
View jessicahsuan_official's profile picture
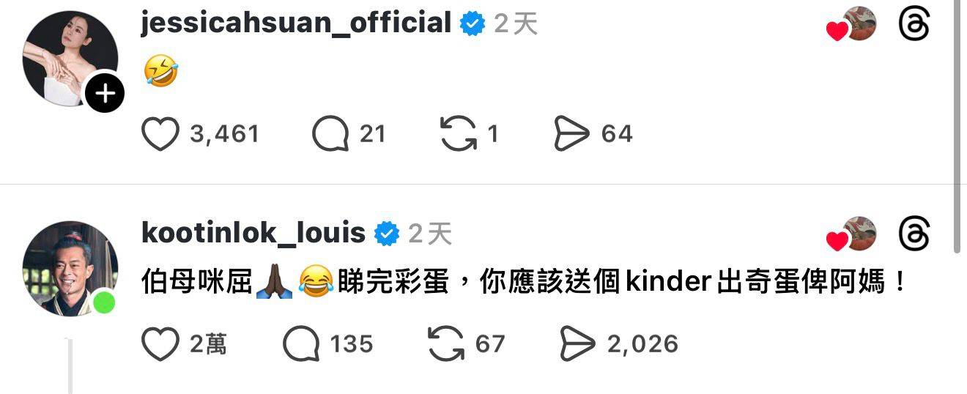[70, 59]
